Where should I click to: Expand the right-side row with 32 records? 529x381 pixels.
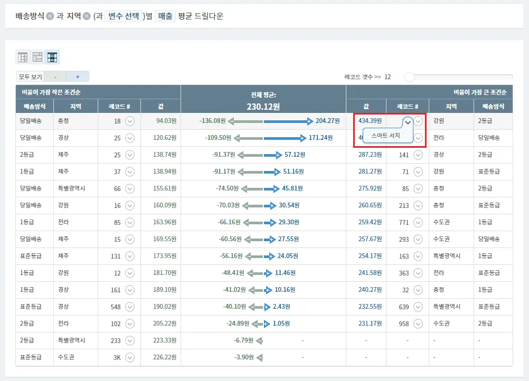click(x=418, y=290)
